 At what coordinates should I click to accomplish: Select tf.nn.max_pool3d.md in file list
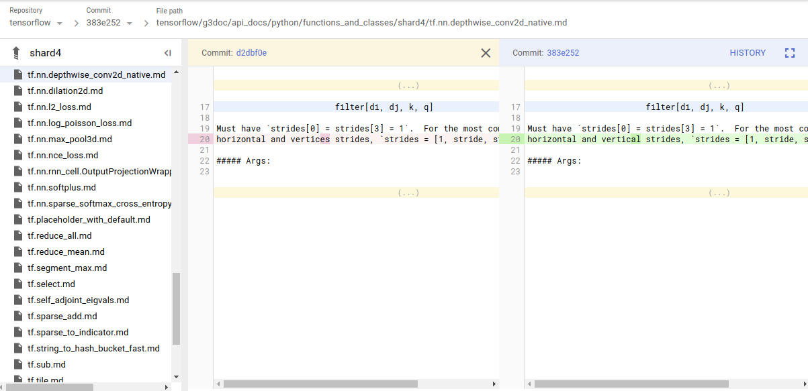70,139
